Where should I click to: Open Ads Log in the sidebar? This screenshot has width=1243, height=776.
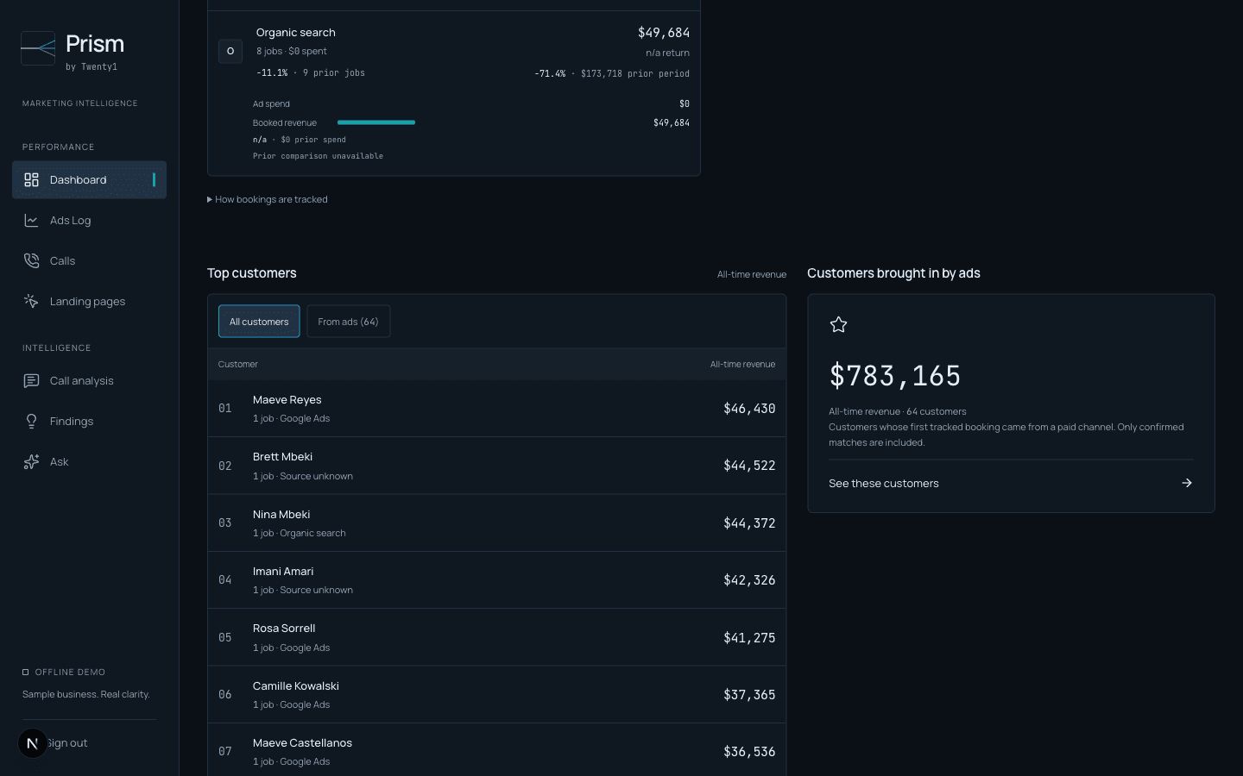coord(89,220)
